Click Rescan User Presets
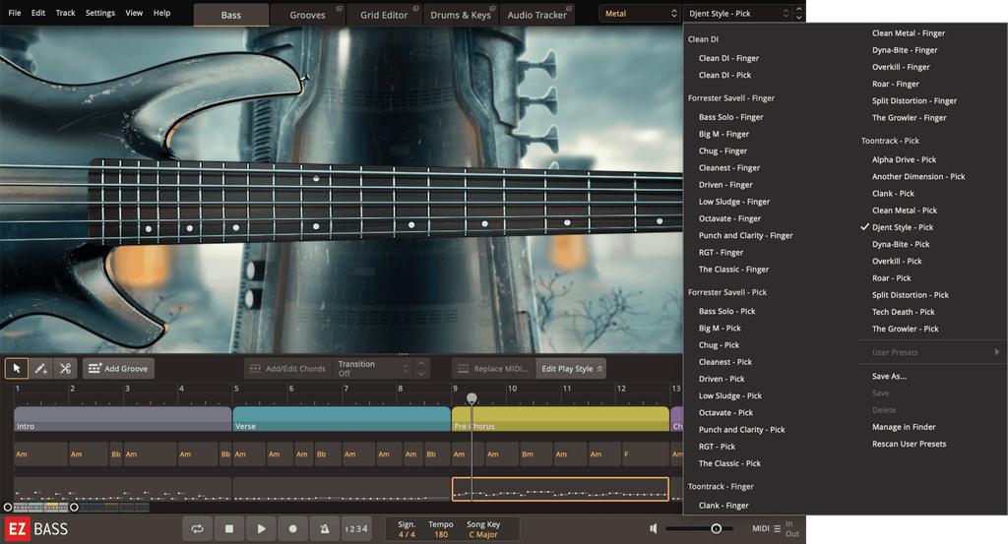This screenshot has height=544, width=1008. click(909, 444)
